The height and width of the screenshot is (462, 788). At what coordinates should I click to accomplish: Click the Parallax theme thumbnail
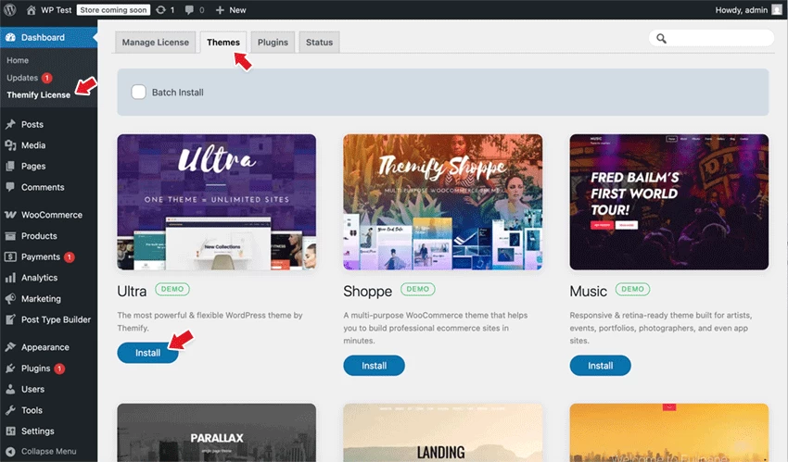pos(217,432)
